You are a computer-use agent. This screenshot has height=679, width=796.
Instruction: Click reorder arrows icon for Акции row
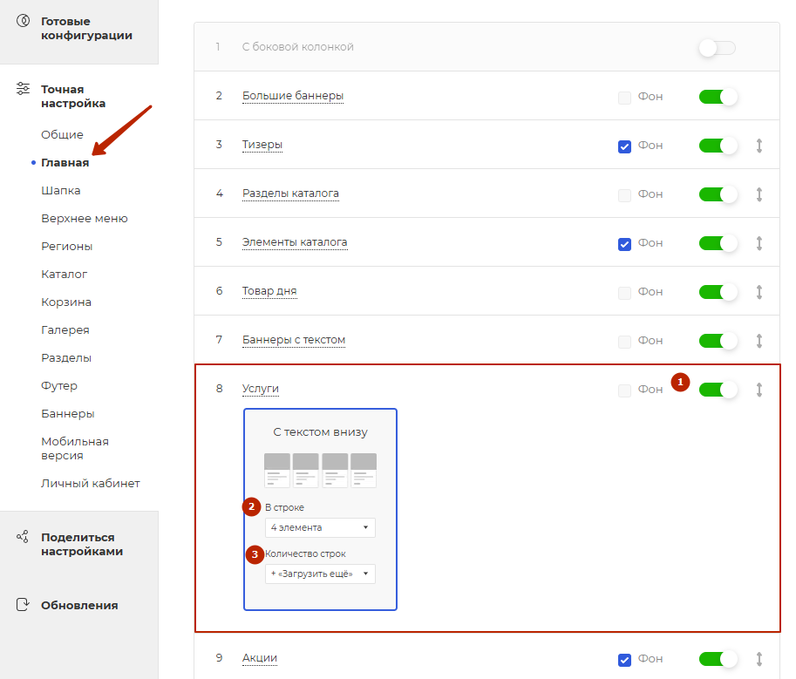[x=759, y=659]
